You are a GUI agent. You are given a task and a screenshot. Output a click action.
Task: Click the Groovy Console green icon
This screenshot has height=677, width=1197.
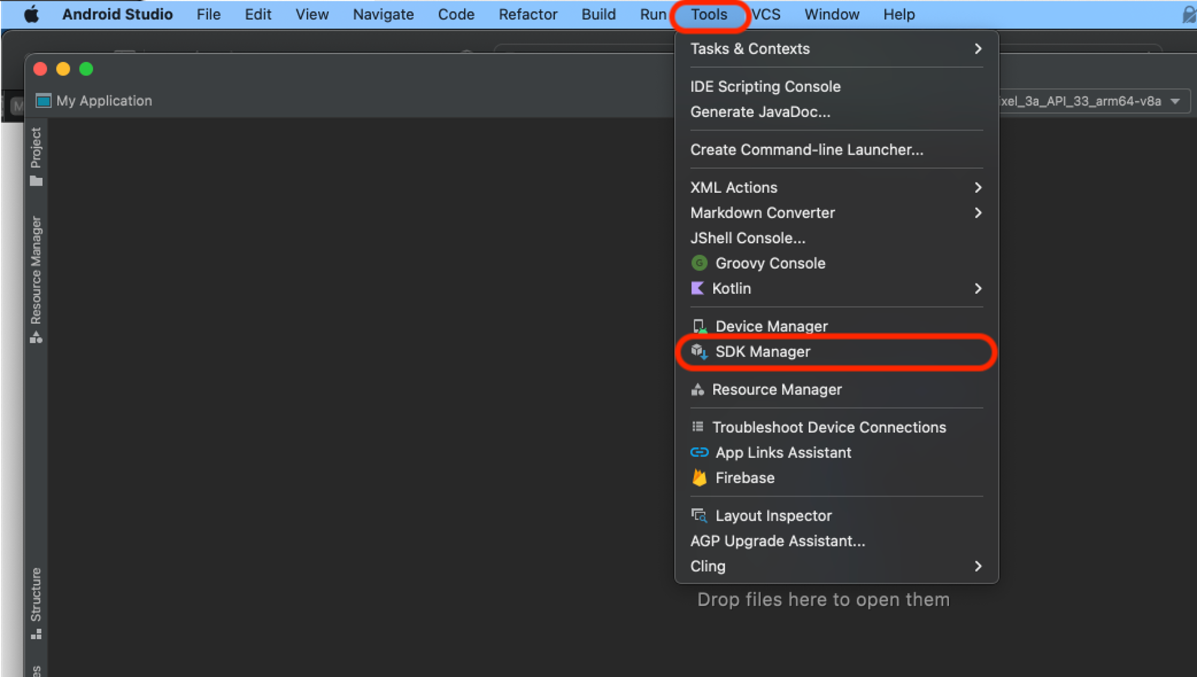[x=699, y=263]
